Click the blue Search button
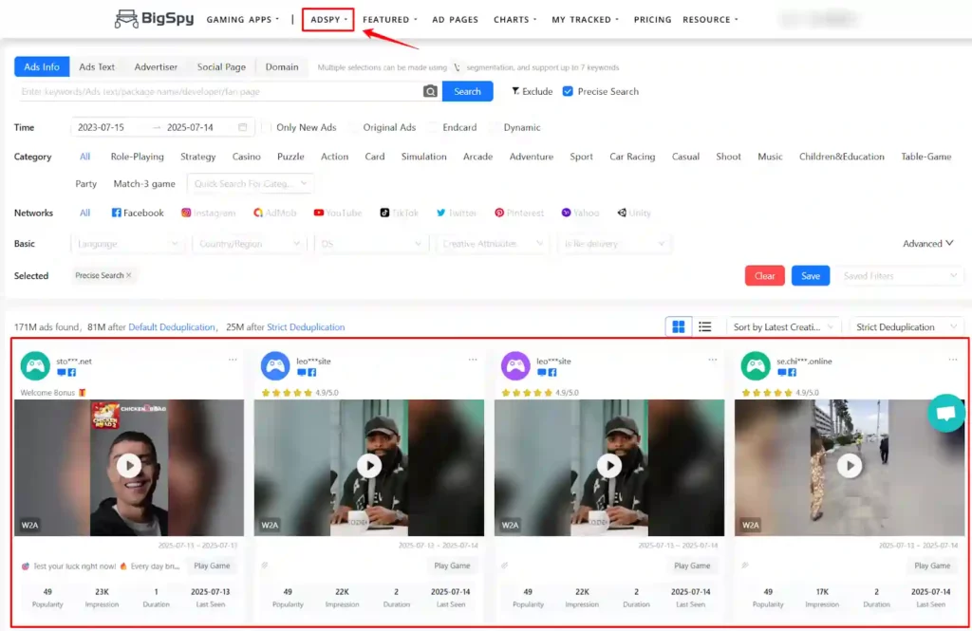Image resolution: width=972 pixels, height=631 pixels. [x=467, y=91]
